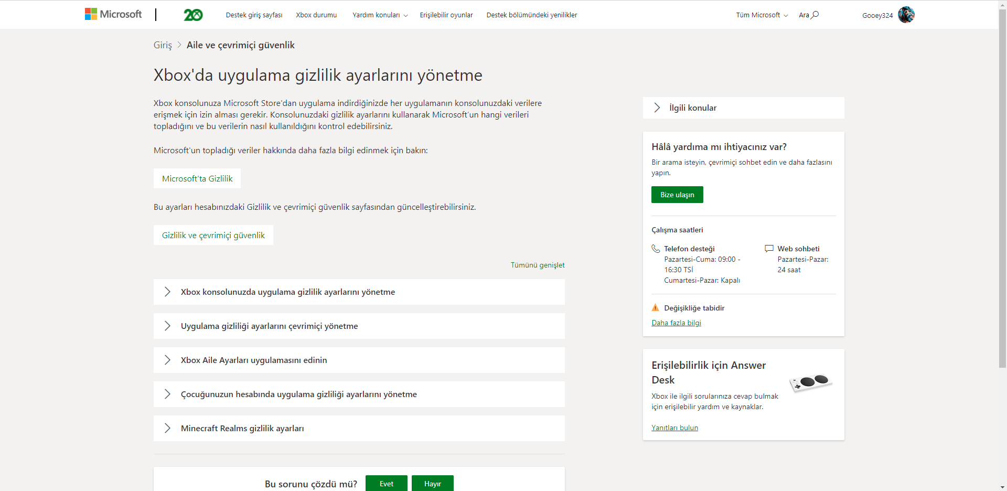This screenshot has height=491, width=1007.
Task: Open the Yardım konuları dropdown menu
Action: point(380,15)
